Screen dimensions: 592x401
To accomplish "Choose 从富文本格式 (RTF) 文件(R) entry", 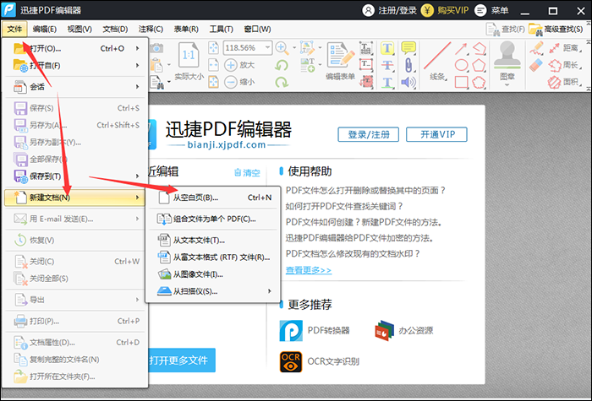I will [x=213, y=257].
